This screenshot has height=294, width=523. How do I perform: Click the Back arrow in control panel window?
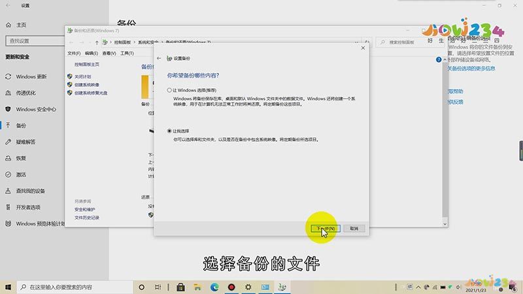(x=71, y=42)
